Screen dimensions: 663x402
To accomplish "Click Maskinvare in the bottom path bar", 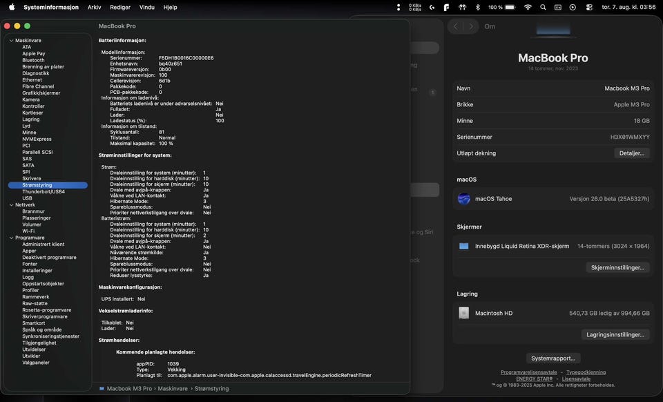I will [173, 388].
